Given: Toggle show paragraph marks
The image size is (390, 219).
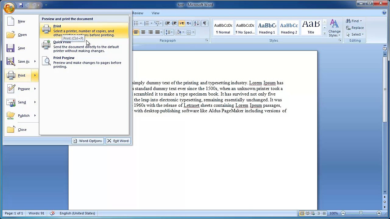Looking at the screenshot, I should [205, 23].
